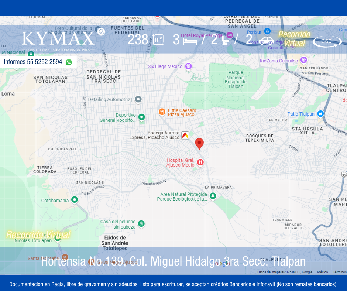Click the LA PRIMAVERA label
347x291 pixels.
pos(218,187)
